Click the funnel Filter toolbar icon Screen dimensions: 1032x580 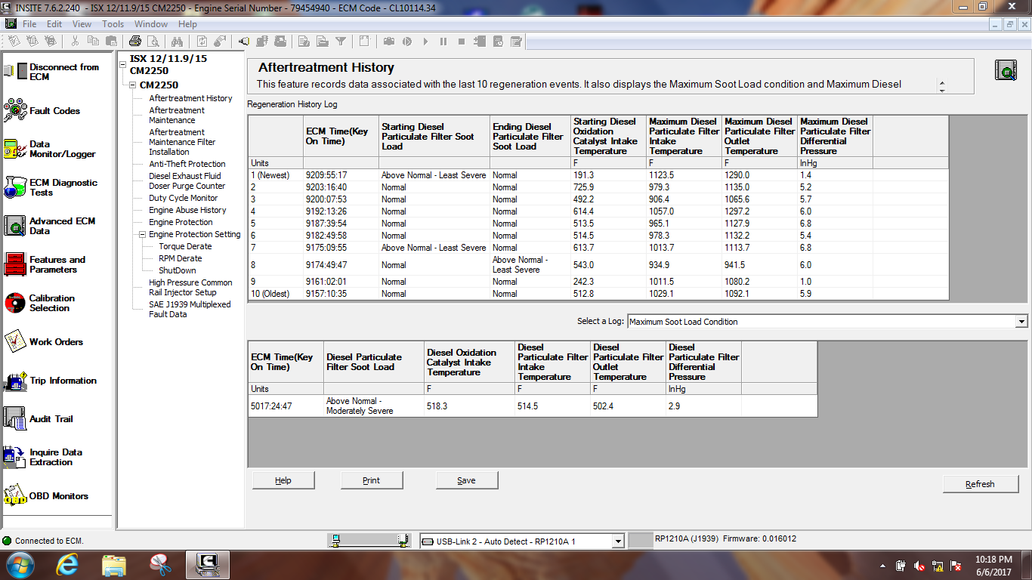341,41
